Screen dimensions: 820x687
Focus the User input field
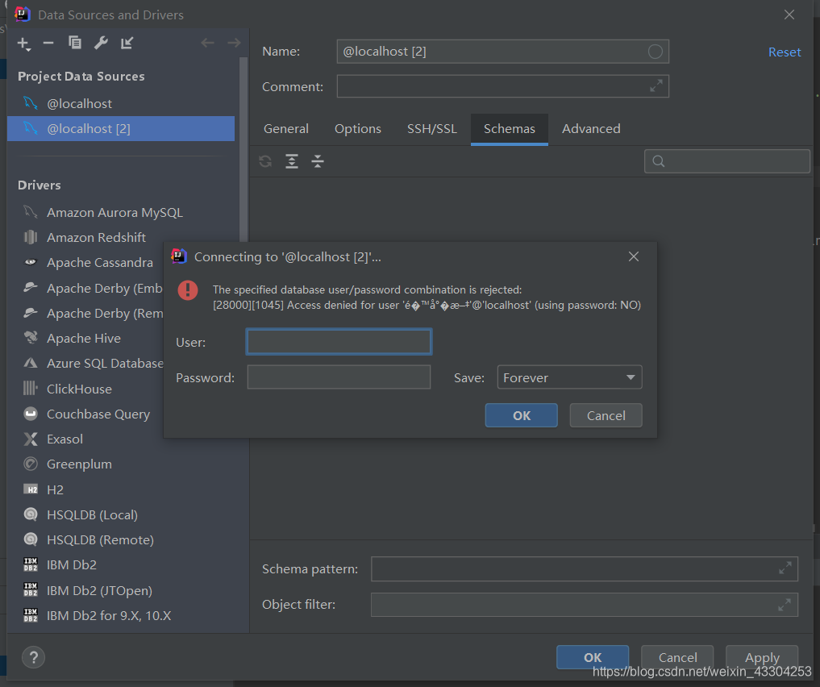tap(339, 342)
